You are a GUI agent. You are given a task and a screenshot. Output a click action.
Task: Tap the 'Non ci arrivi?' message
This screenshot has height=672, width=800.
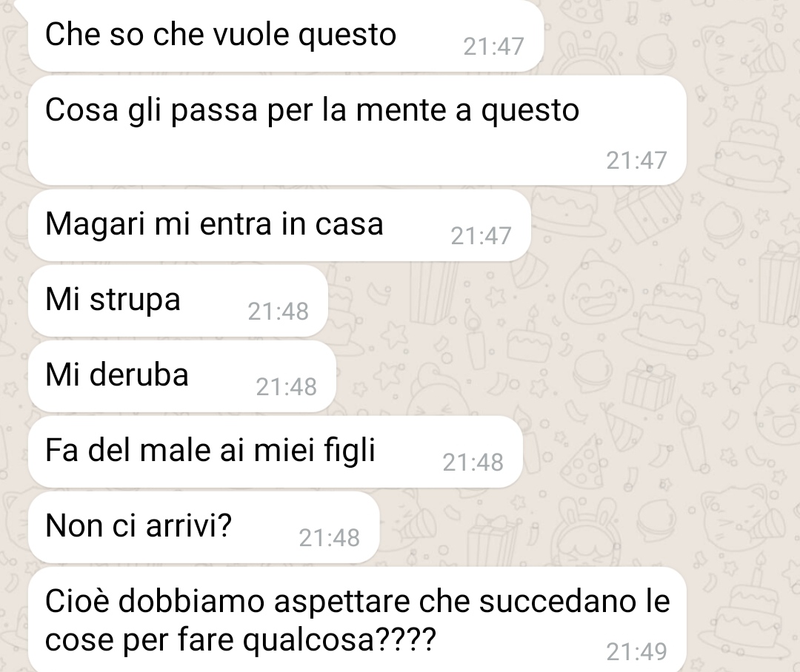tap(204, 527)
